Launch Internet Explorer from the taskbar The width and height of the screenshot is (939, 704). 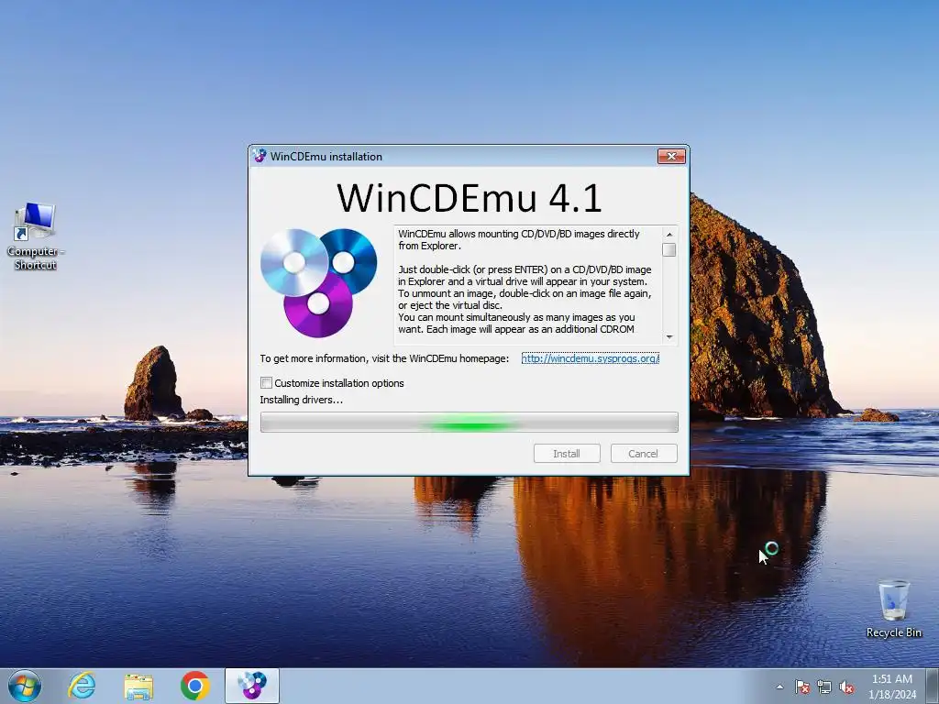coord(82,686)
